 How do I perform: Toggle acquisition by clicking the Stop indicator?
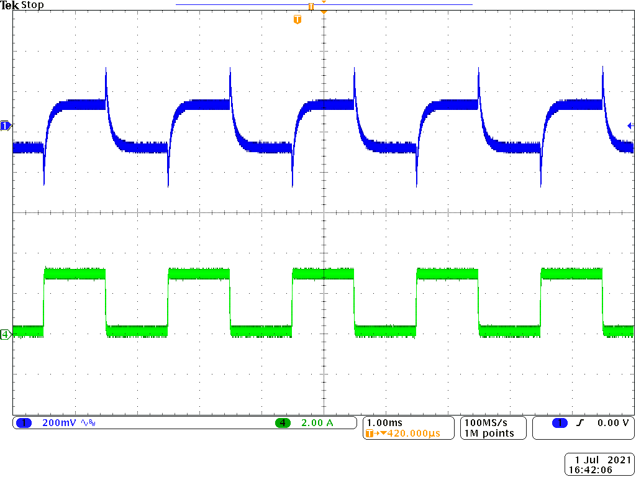32,5
